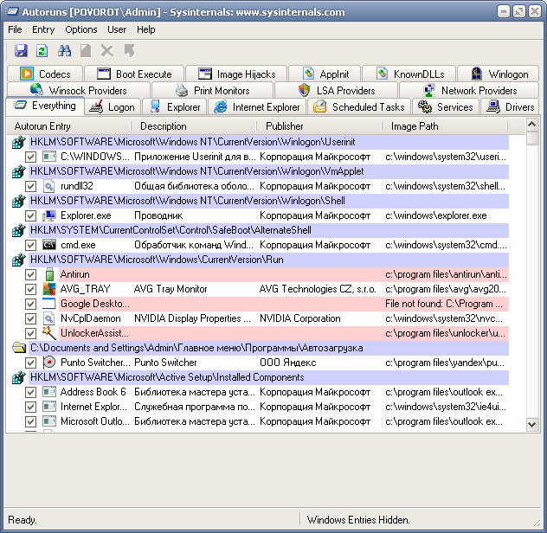Open the User menu
Viewport: 547px width, 533px height.
coord(117,29)
